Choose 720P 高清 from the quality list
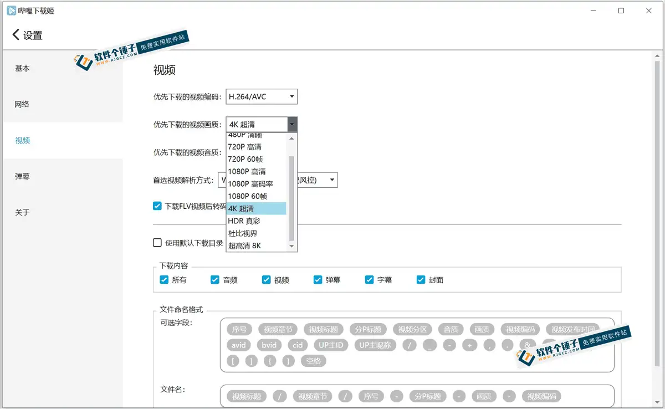 coord(257,147)
